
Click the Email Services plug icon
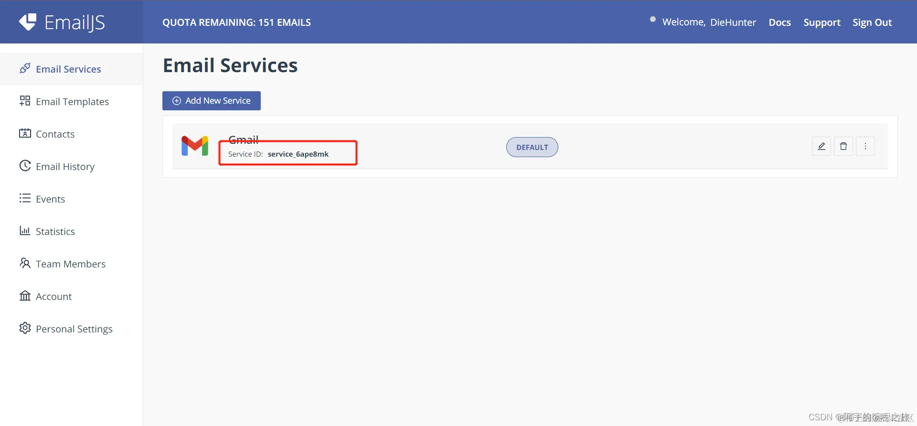coord(25,68)
